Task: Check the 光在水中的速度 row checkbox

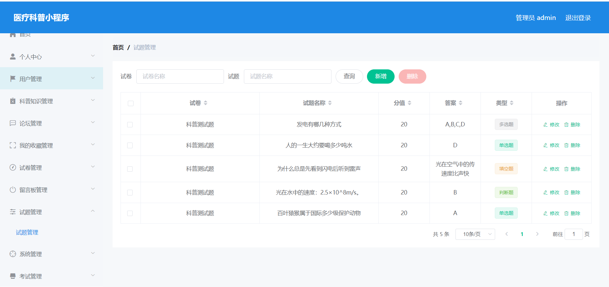Action: point(130,192)
